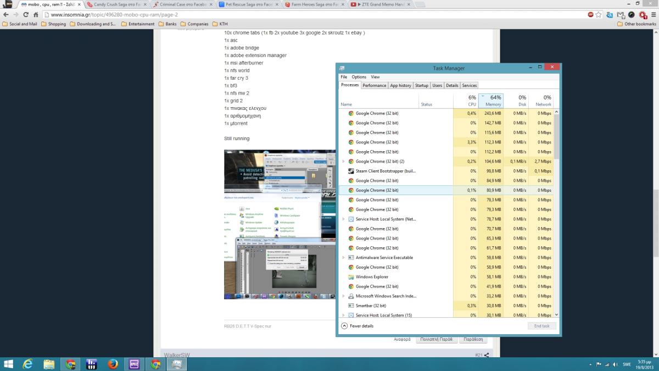Viewport: 659px width, 371px height.
Task: Select the Smartbar (32 bit) process row
Action: coord(447,306)
